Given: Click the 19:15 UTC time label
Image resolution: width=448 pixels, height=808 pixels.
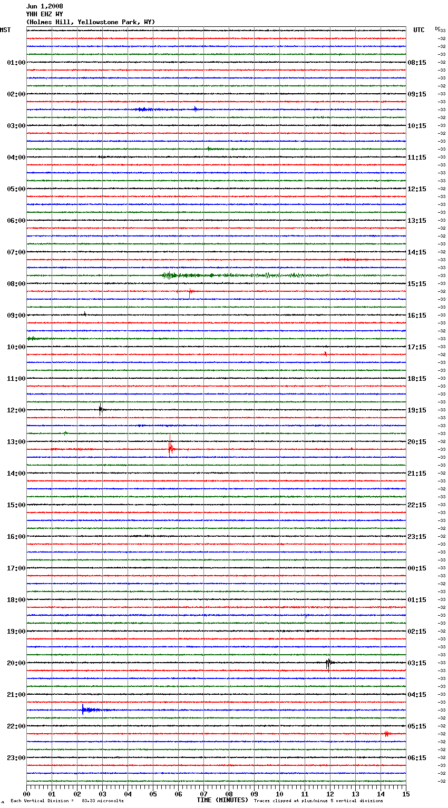Looking at the screenshot, I should (417, 410).
